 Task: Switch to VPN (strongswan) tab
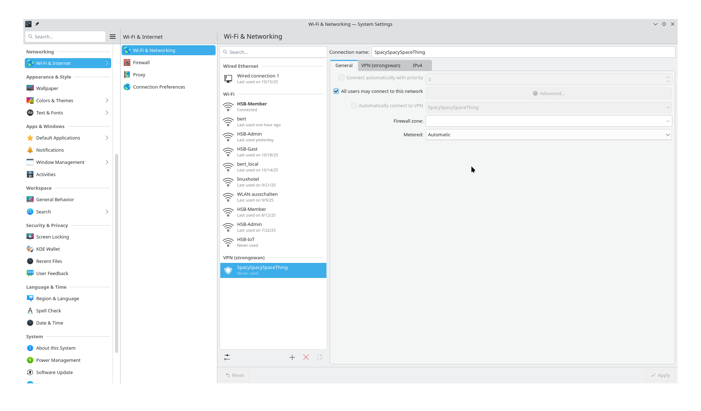pyautogui.click(x=381, y=65)
